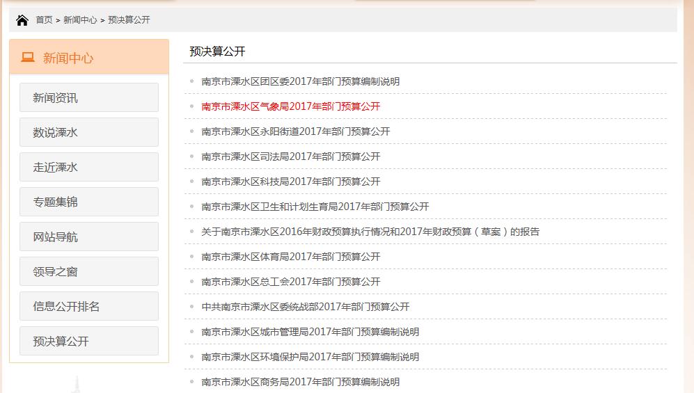Open 首页 breadcrumb link

[x=44, y=20]
